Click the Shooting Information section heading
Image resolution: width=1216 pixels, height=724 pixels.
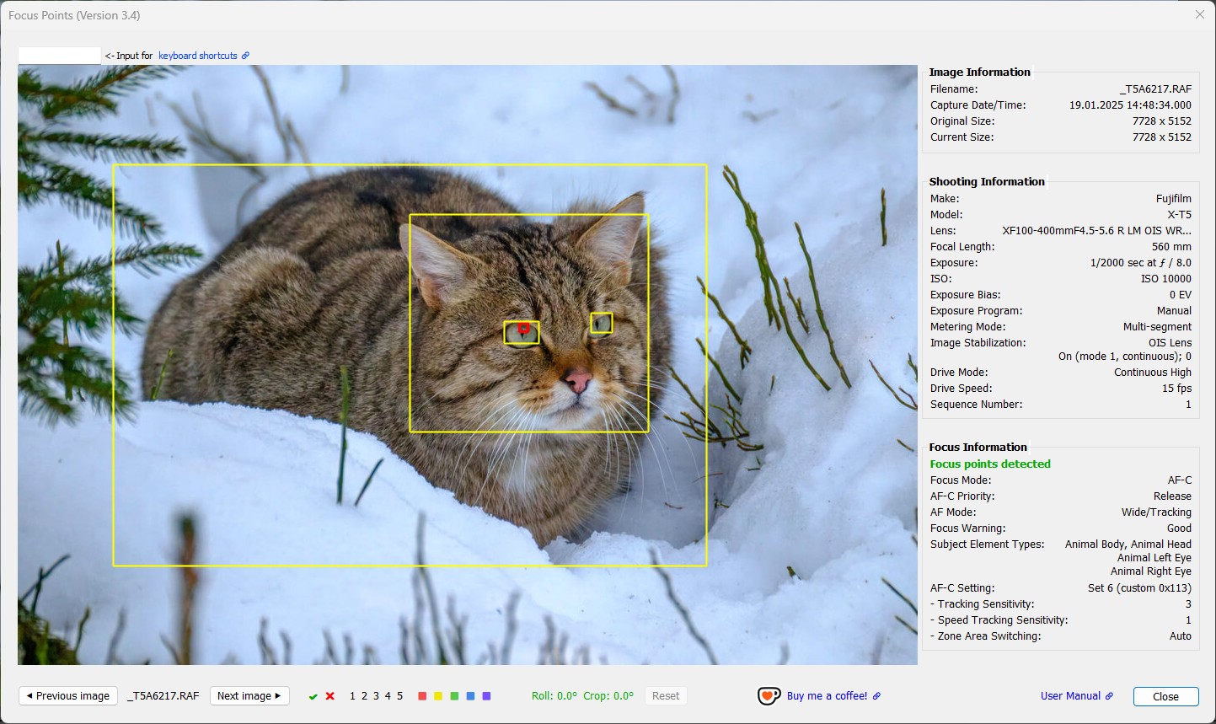click(987, 182)
